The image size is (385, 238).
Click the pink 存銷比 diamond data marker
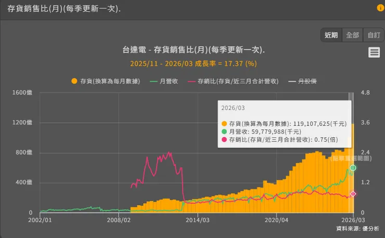click(353, 194)
